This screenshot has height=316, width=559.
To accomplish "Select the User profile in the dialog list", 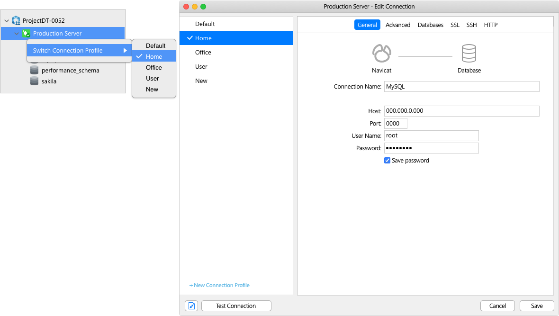I will pyautogui.click(x=201, y=66).
